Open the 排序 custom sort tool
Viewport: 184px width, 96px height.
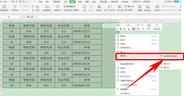click(x=38, y=8)
